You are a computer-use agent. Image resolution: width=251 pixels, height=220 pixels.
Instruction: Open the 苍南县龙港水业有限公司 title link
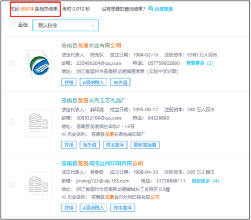(91, 46)
